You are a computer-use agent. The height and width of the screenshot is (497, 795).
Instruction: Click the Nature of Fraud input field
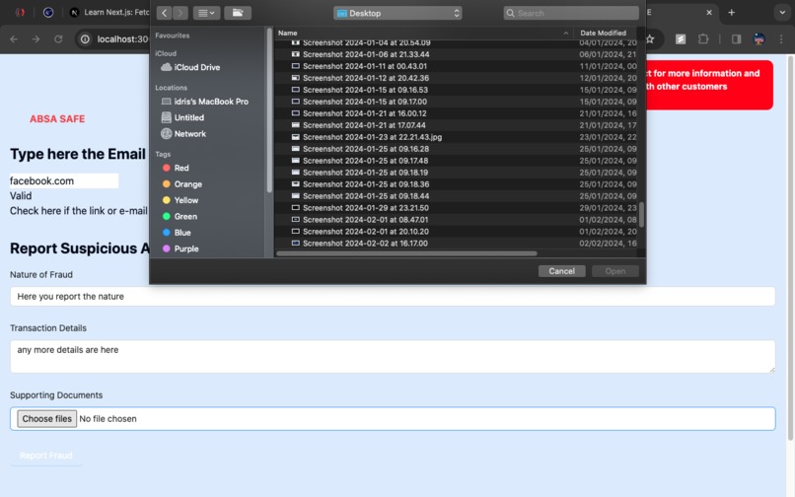pos(393,297)
